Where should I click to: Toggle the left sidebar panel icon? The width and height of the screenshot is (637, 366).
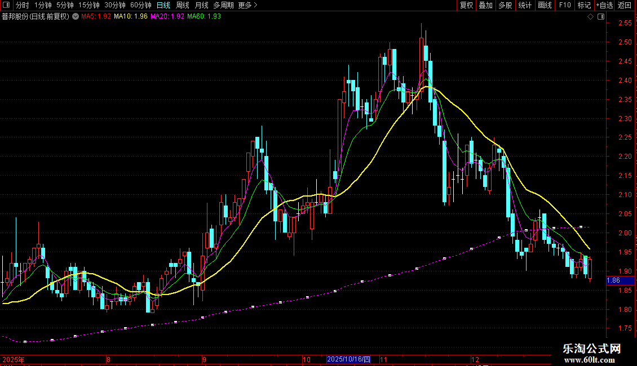(6, 5)
